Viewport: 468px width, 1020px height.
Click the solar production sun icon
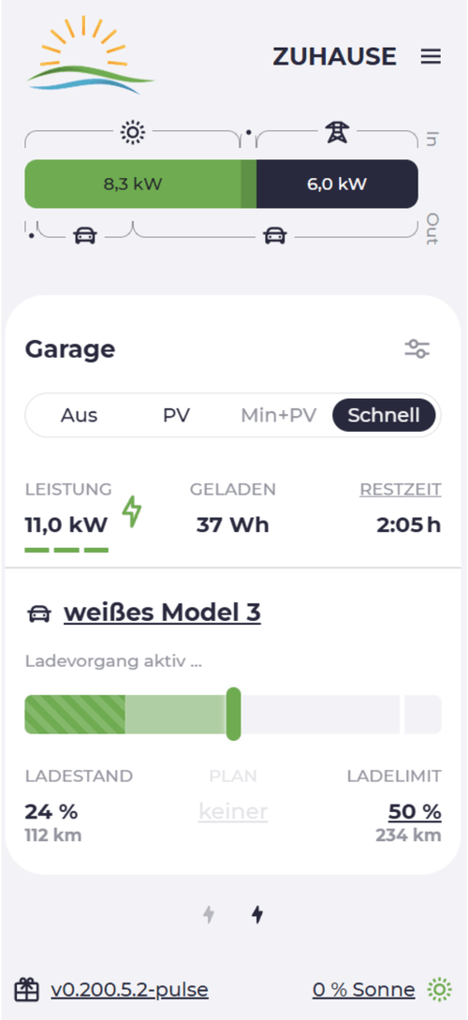(133, 133)
